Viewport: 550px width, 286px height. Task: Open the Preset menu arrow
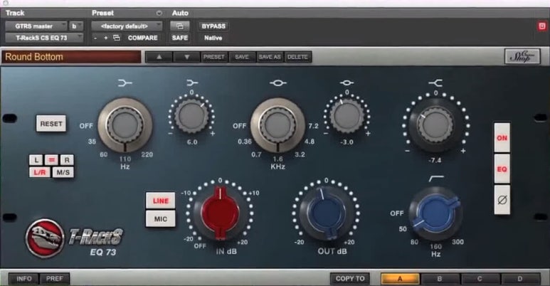coord(159,13)
